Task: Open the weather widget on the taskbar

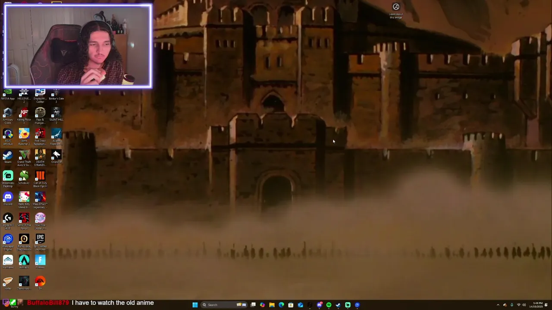Action: tap(12, 304)
